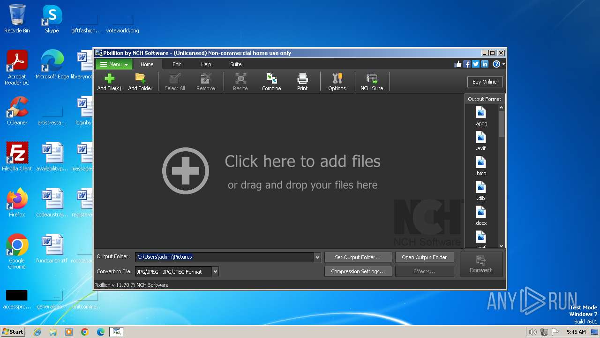Click 'Click here to add files' text
This screenshot has height=338, width=600.
303,161
